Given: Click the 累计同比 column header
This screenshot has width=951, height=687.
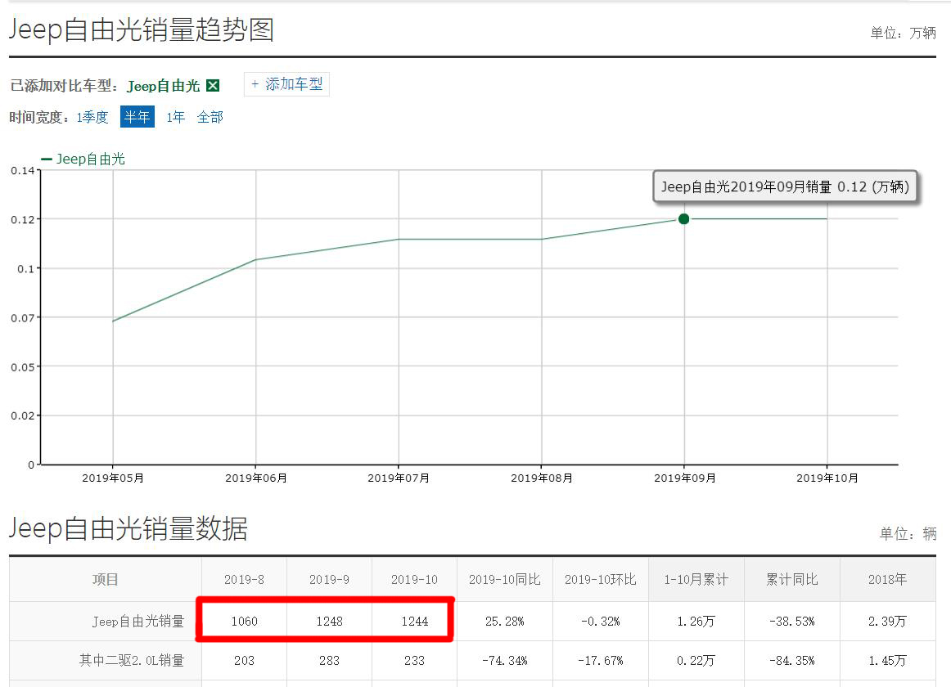Looking at the screenshot, I should pyautogui.click(x=791, y=579).
